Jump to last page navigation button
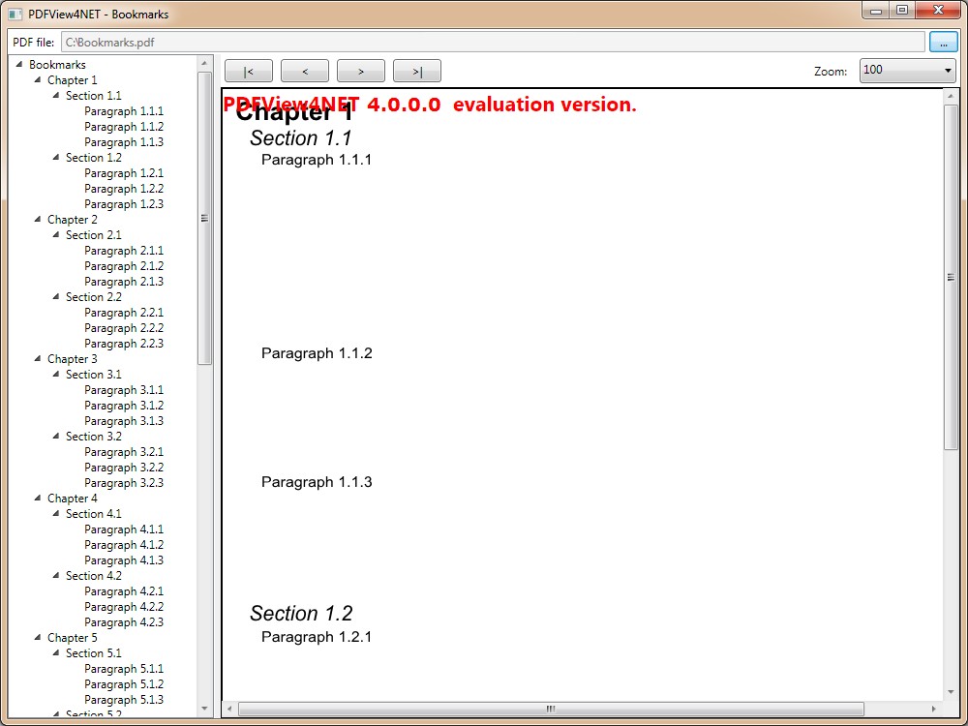 417,71
